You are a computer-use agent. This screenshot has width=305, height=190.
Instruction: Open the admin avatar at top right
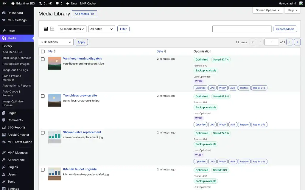pos(301,4)
